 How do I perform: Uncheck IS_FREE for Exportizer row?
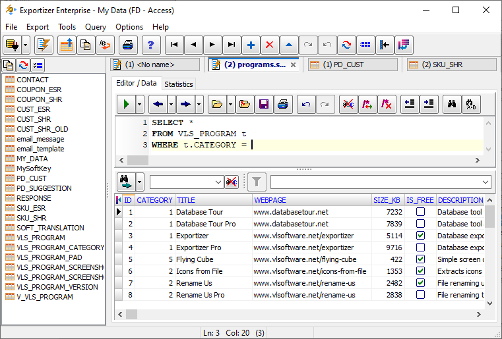[x=420, y=236]
